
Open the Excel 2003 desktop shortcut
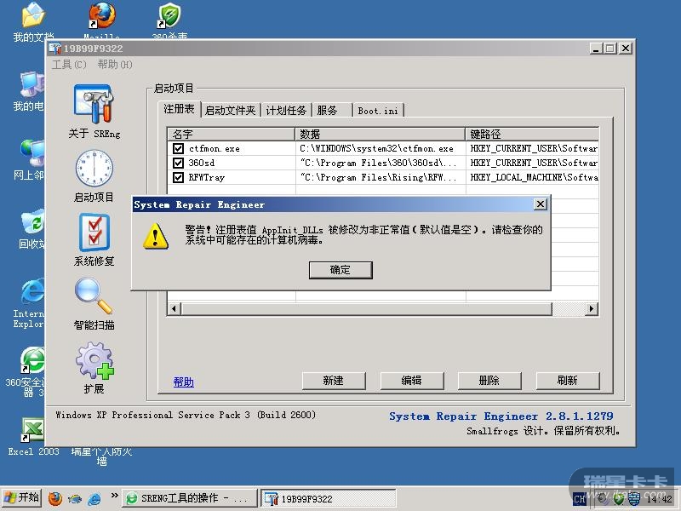click(x=33, y=430)
